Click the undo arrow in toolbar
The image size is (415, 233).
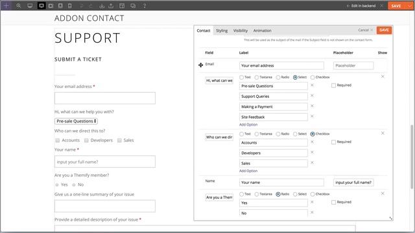tap(82, 6)
